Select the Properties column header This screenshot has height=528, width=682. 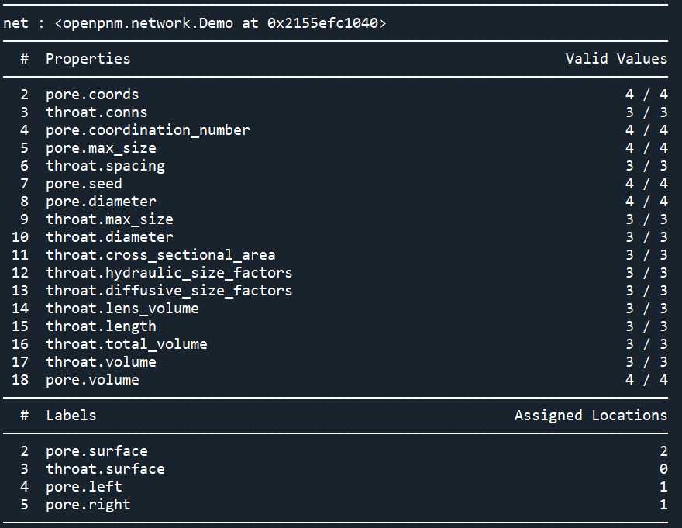click(88, 59)
